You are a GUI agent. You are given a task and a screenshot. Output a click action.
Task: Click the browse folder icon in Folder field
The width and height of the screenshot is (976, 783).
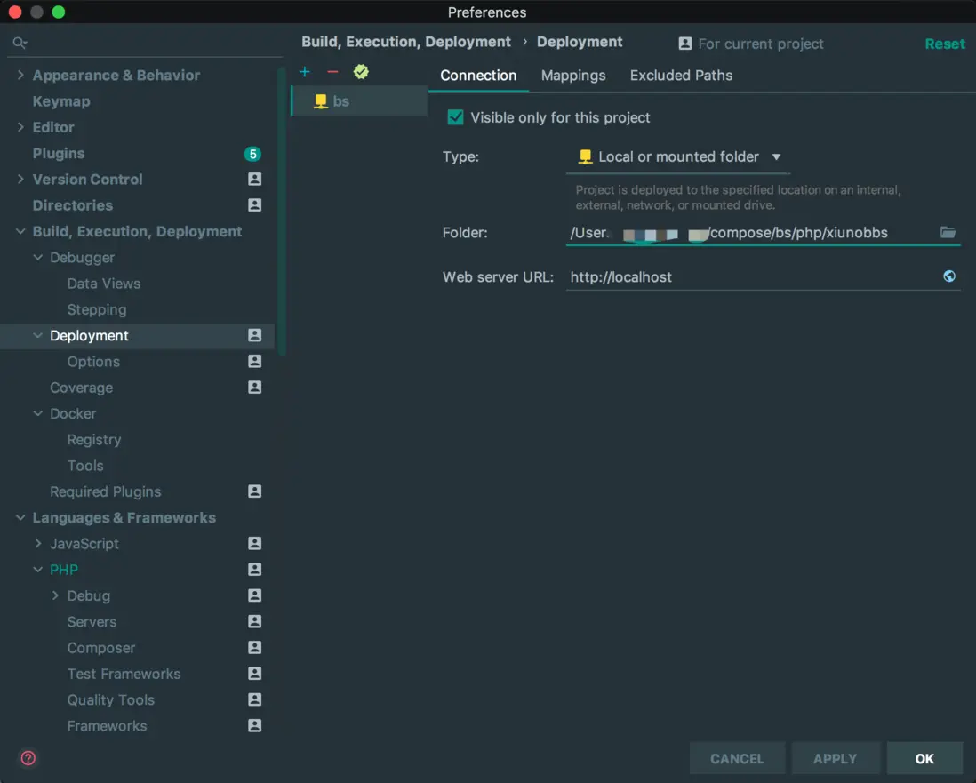point(948,233)
